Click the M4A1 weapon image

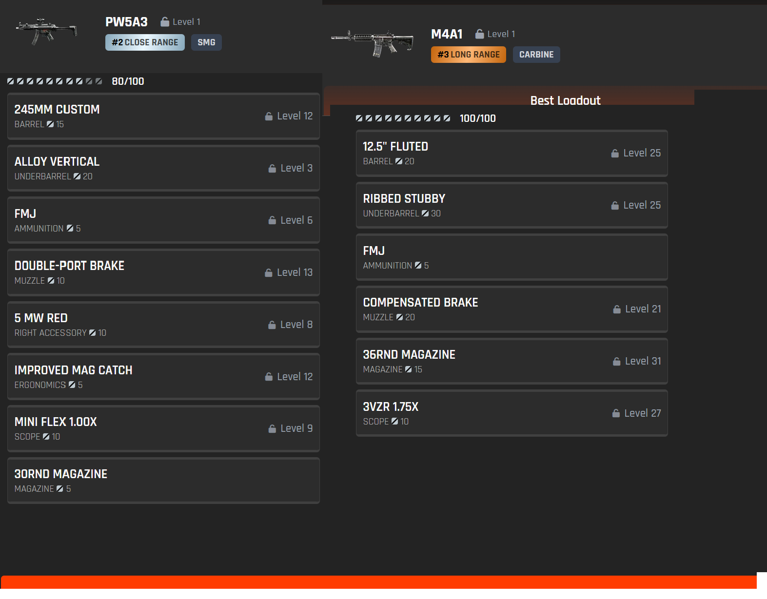click(372, 43)
